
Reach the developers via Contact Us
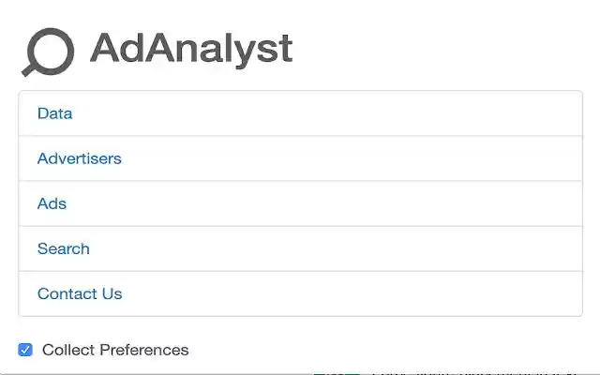(x=80, y=293)
